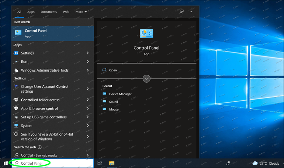284x168 pixels.
Task: Click info icon beside 32-bit or 64-bit entry
Action: click(x=16, y=134)
